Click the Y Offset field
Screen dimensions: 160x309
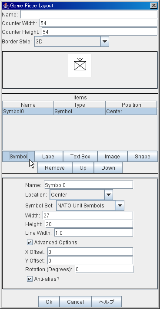(90, 260)
